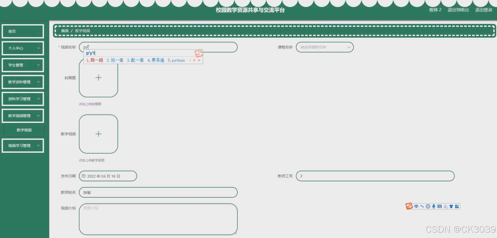Viewport: 497px width, 238px height.
Task: Expand the 教学资料管理 sidebar menu
Action: point(23,82)
